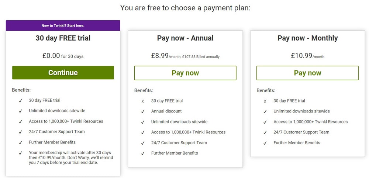Screen dimensions: 369x180
Task: Click the purple 'New to Twinkl? Start here.' banner
Action: coord(63,26)
